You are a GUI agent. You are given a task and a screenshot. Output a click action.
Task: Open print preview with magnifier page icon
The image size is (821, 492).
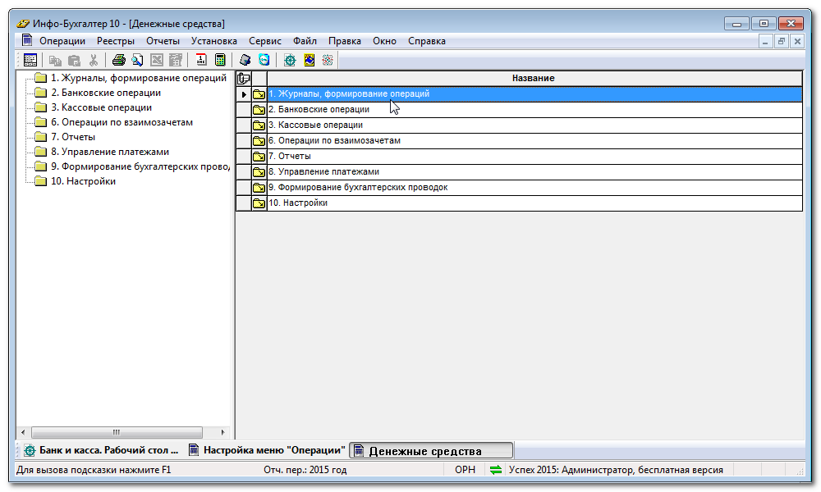click(138, 60)
